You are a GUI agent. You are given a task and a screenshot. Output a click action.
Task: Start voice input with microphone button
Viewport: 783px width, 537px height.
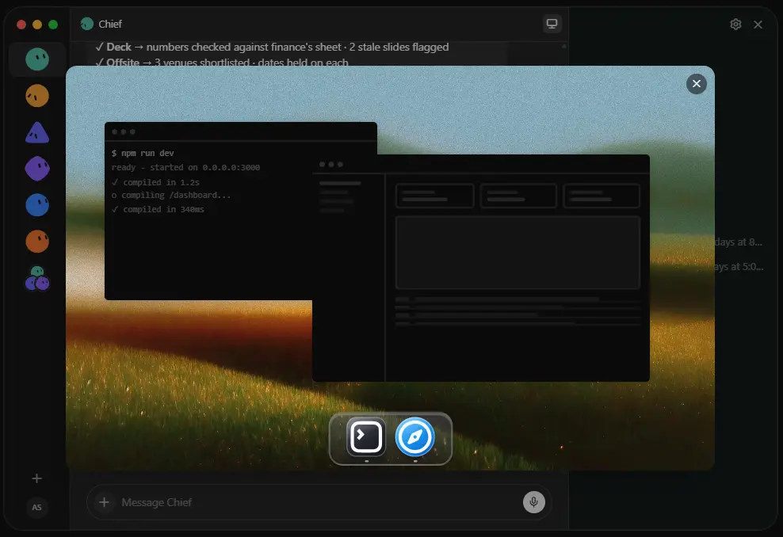534,502
